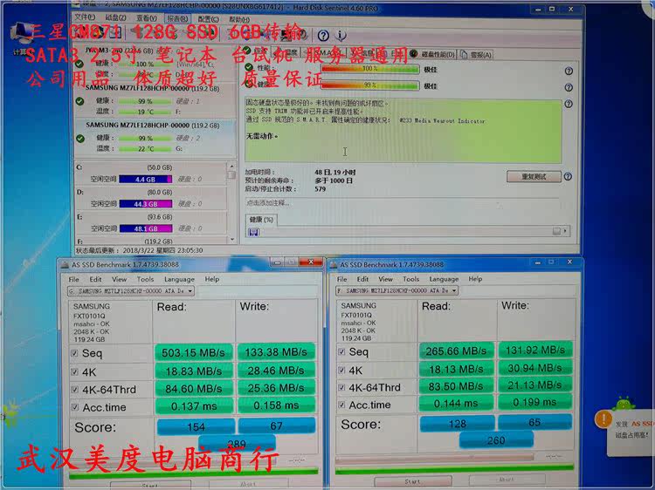Open the Help menu in left AS SSD window
655x490 pixels.
pos(212,279)
